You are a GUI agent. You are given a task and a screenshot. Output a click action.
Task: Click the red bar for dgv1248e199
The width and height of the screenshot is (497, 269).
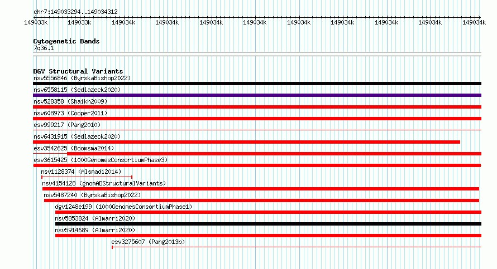[x=268, y=212]
